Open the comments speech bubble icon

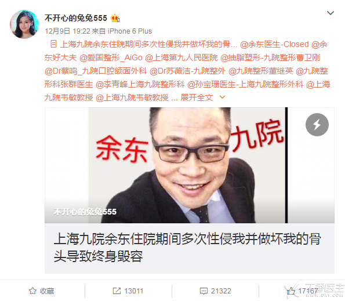tap(204, 291)
